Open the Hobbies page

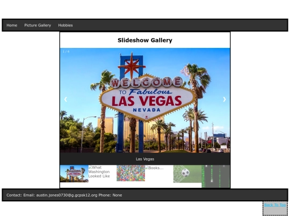66,25
